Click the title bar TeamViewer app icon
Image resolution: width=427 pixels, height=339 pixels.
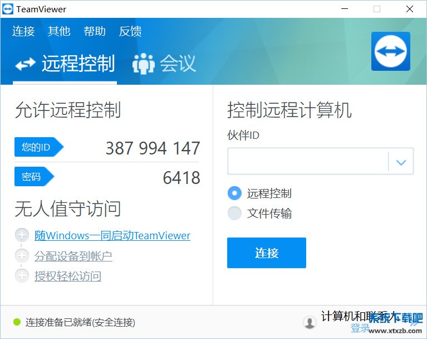pos(8,9)
